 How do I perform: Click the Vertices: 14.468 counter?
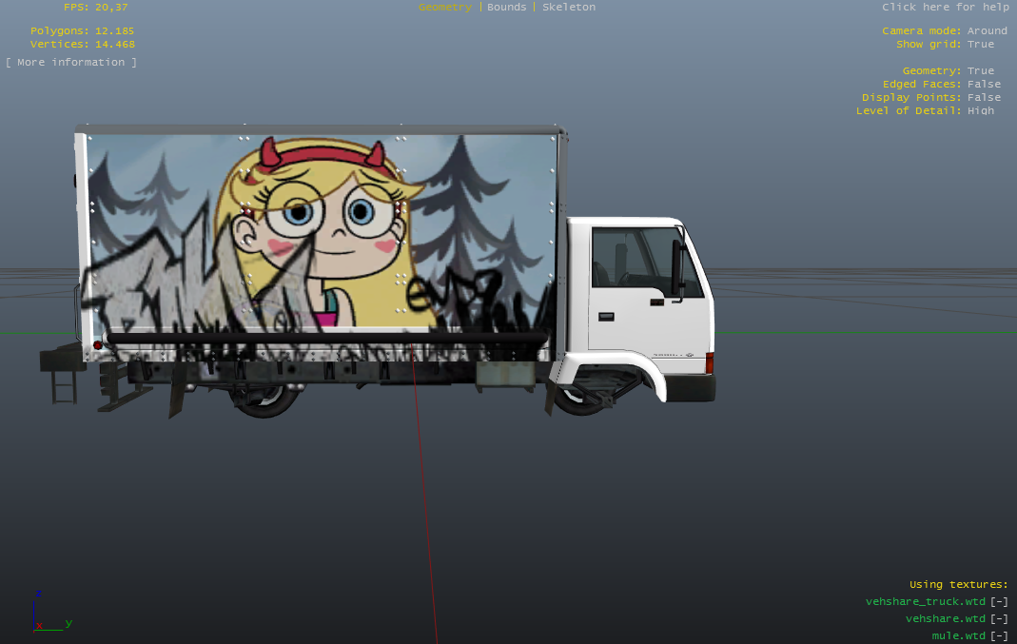coord(83,44)
